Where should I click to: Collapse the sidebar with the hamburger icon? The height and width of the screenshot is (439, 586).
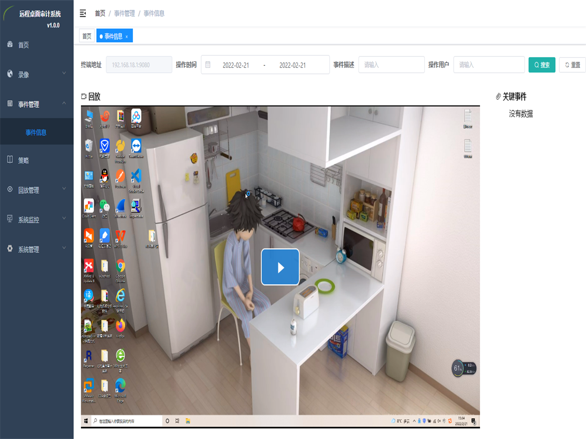click(x=83, y=13)
